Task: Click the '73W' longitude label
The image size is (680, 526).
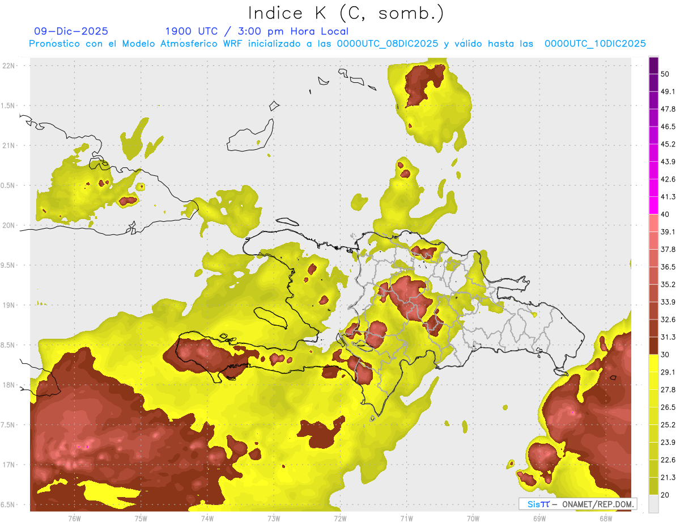Action: [x=274, y=518]
